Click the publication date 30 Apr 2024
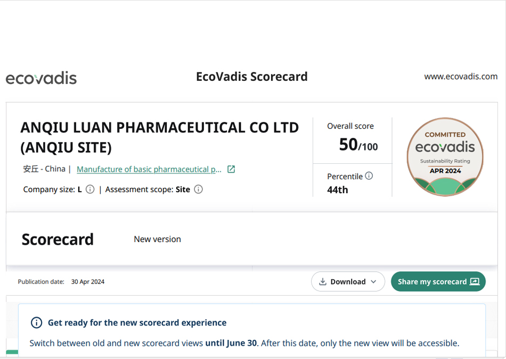Screen dimensions: 506x359 pos(88,282)
